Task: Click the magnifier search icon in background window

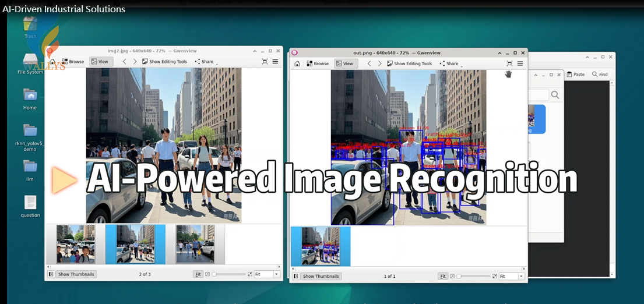Action: click(x=555, y=95)
